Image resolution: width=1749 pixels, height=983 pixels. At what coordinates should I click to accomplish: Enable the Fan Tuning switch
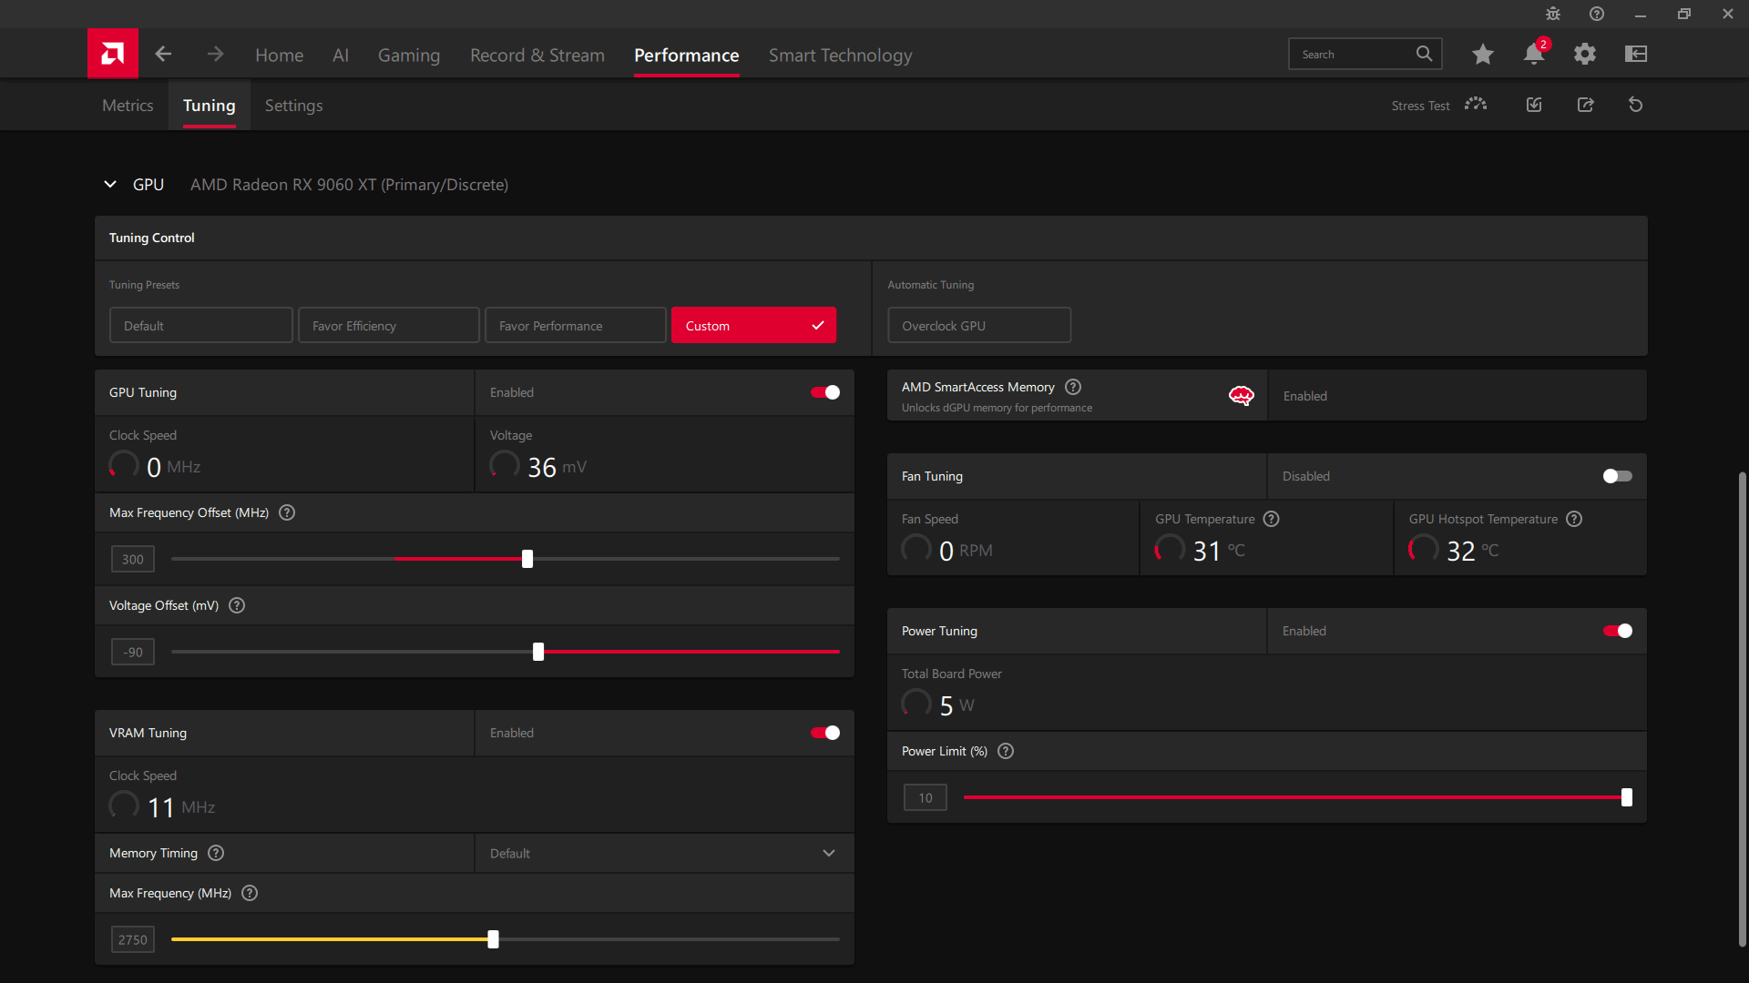coord(1618,476)
